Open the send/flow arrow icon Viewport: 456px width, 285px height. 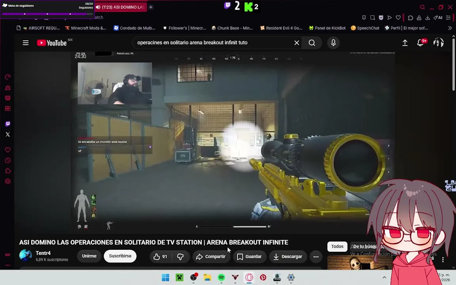389,18
